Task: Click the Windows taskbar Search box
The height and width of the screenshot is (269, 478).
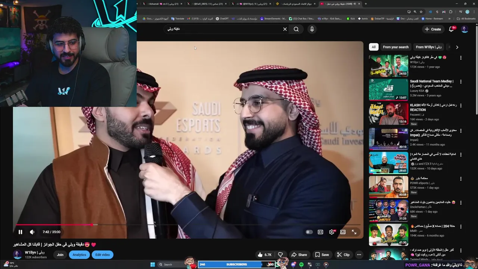Action: pos(172,265)
